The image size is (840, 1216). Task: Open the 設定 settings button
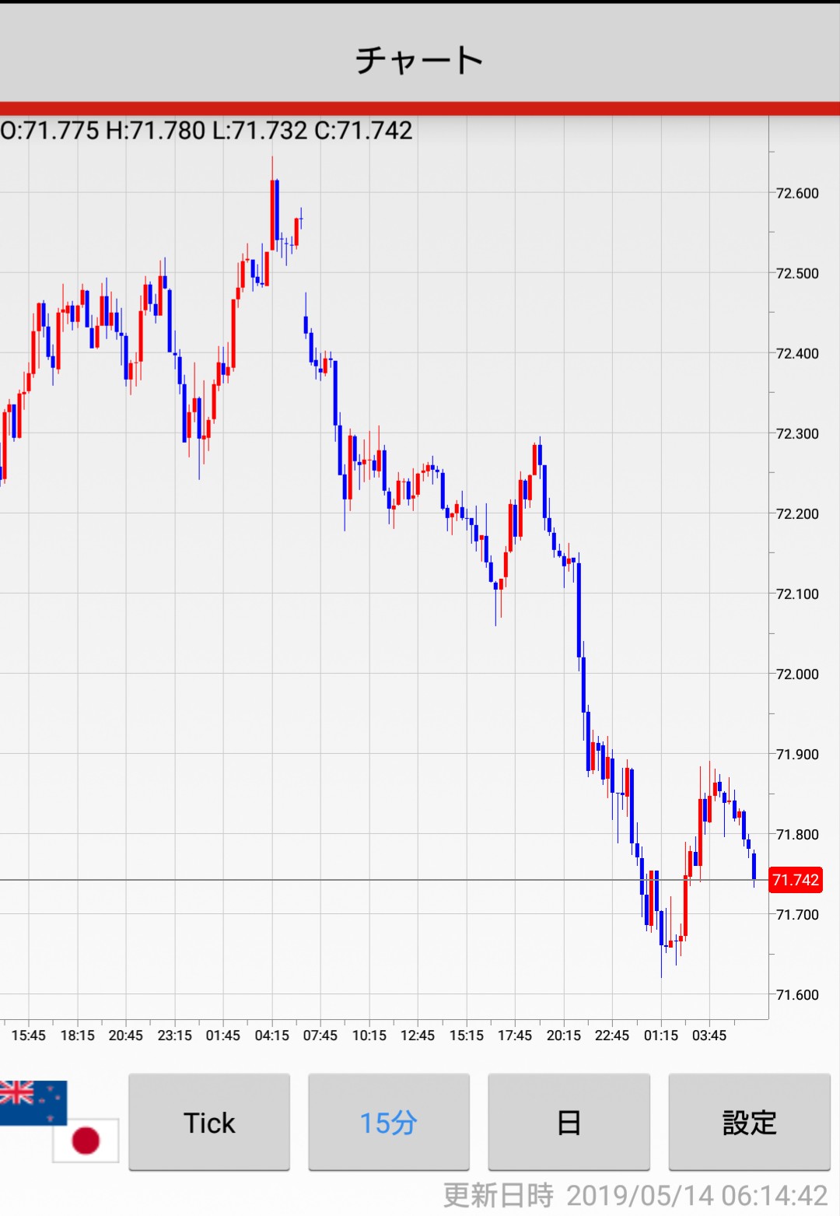(749, 1122)
